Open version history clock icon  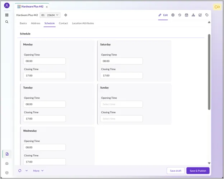180,15
